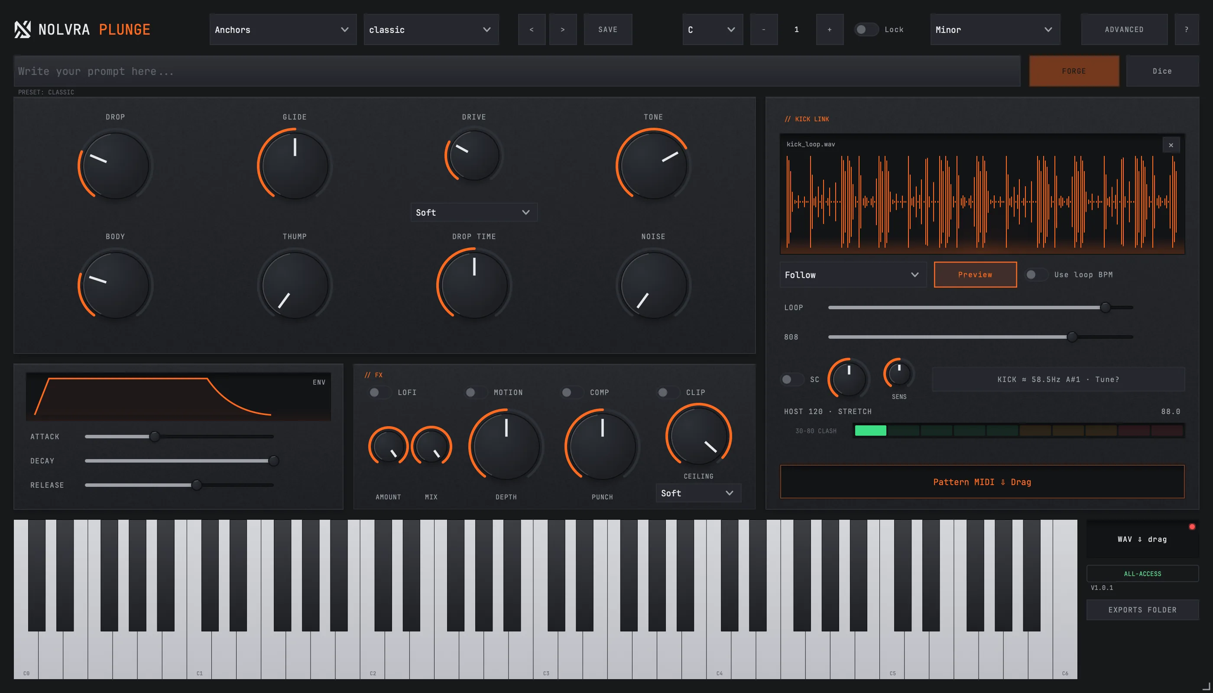Click the Preview button
Screen dimensions: 1213x693
pos(975,275)
